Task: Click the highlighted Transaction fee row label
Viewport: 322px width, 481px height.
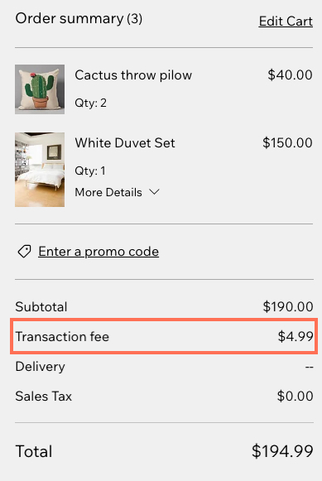Action: 62,336
